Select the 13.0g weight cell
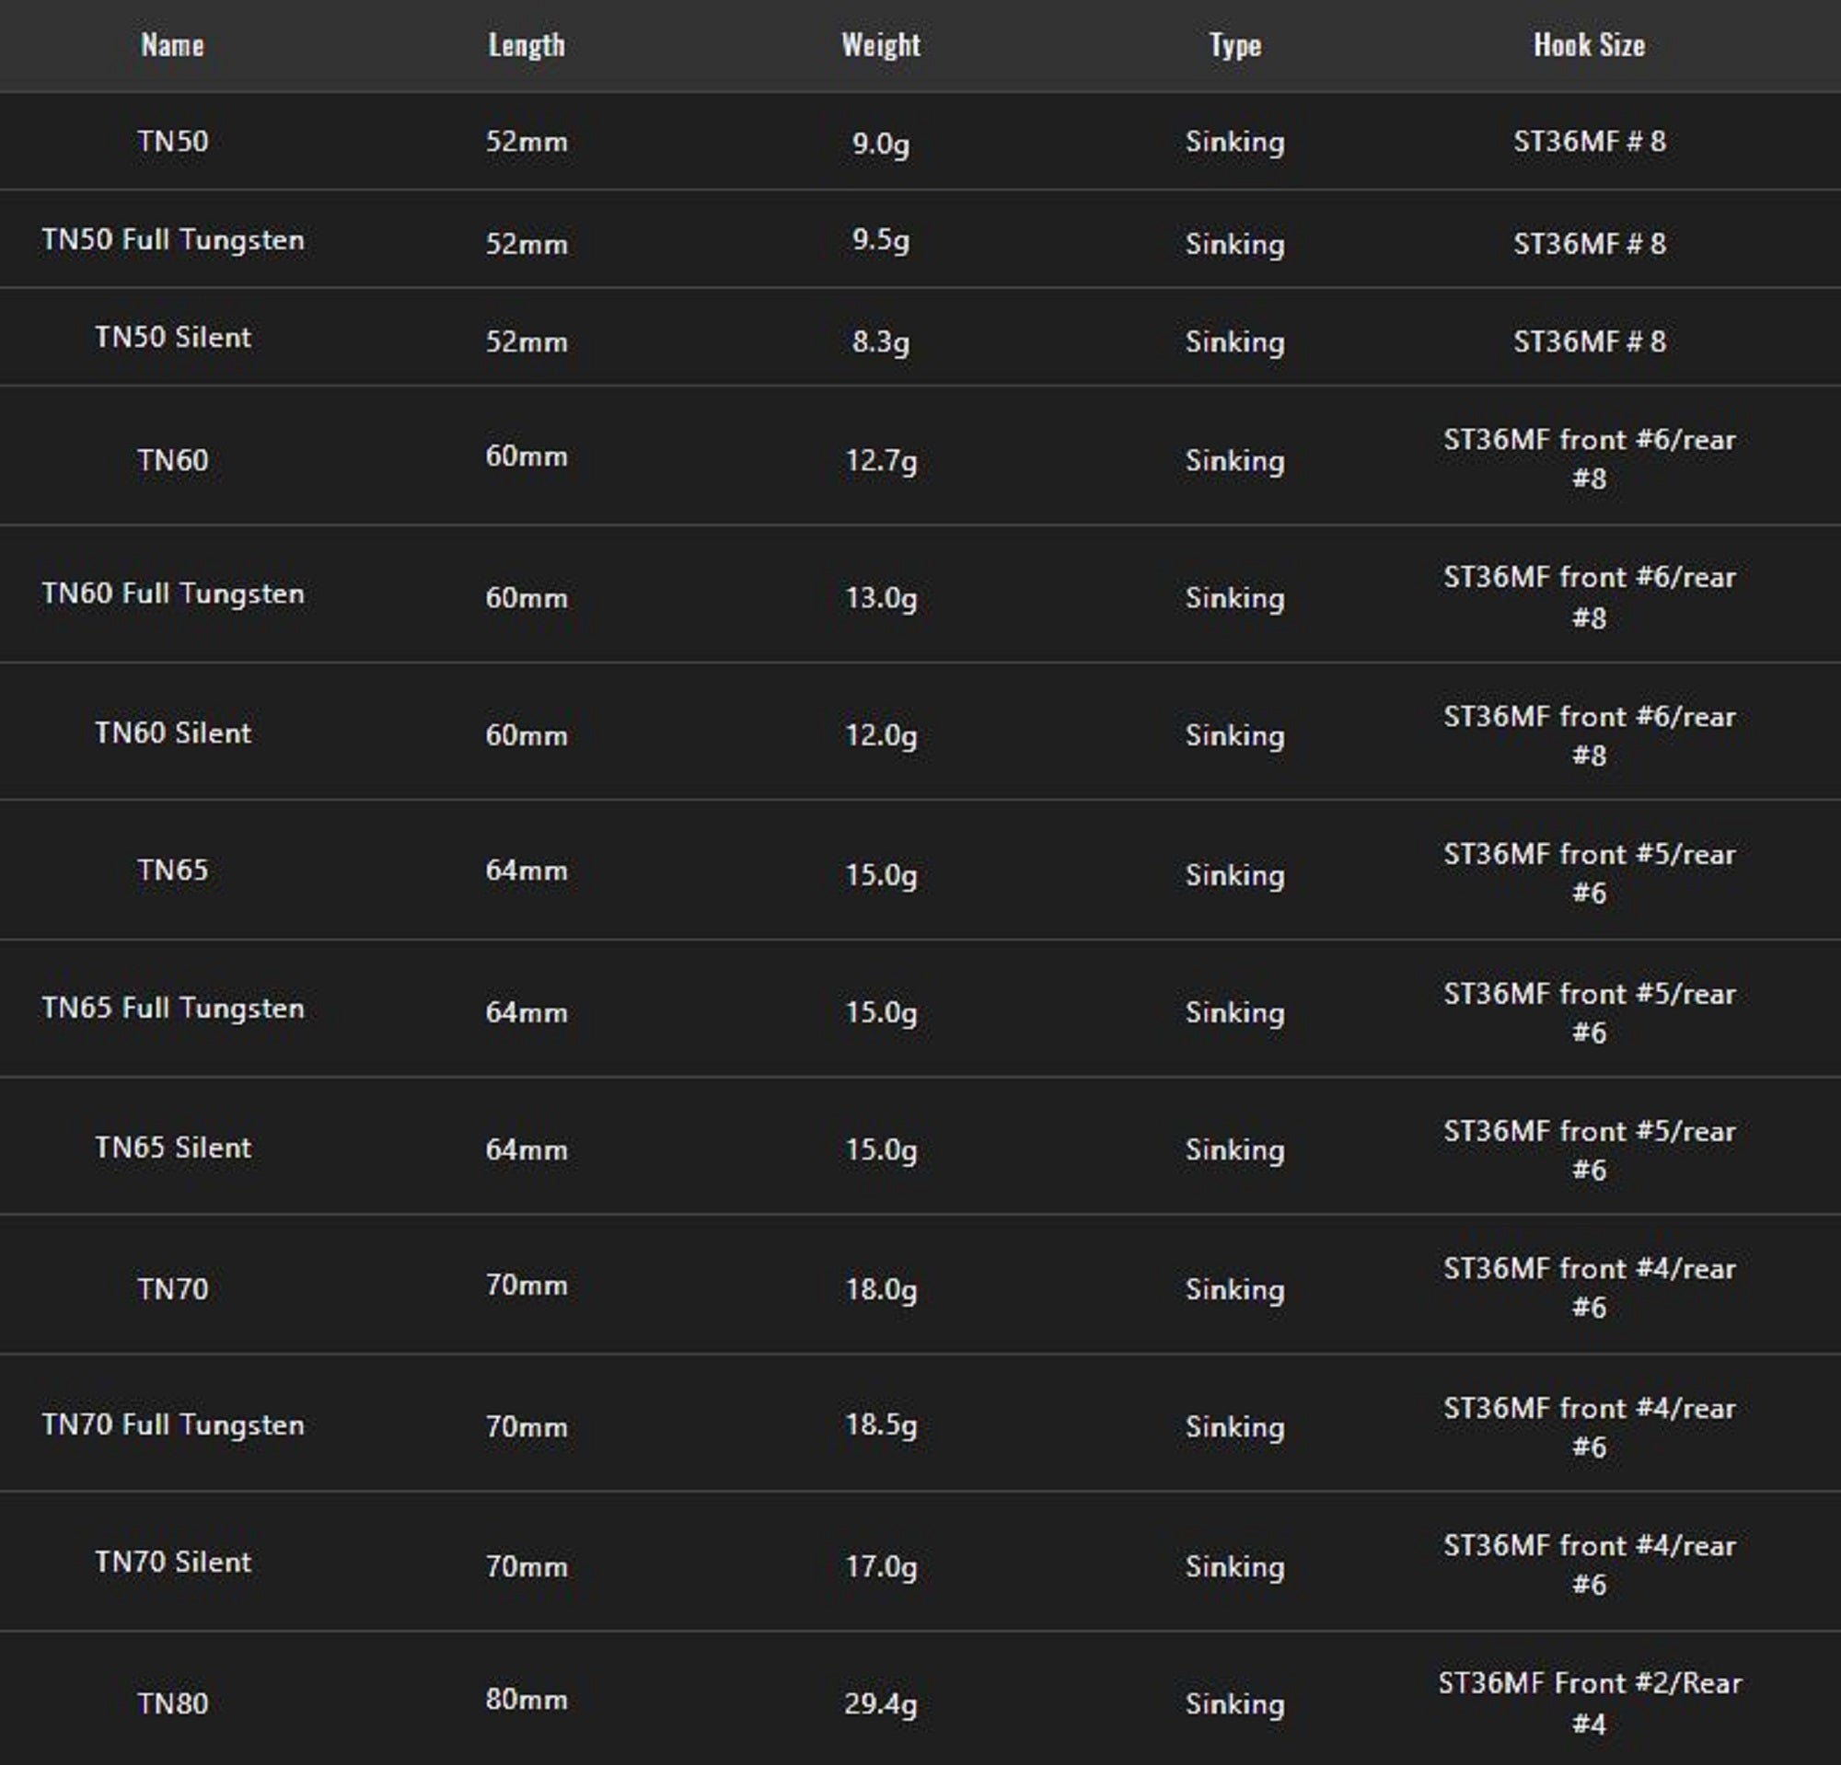The height and width of the screenshot is (1765, 1841). (x=880, y=597)
